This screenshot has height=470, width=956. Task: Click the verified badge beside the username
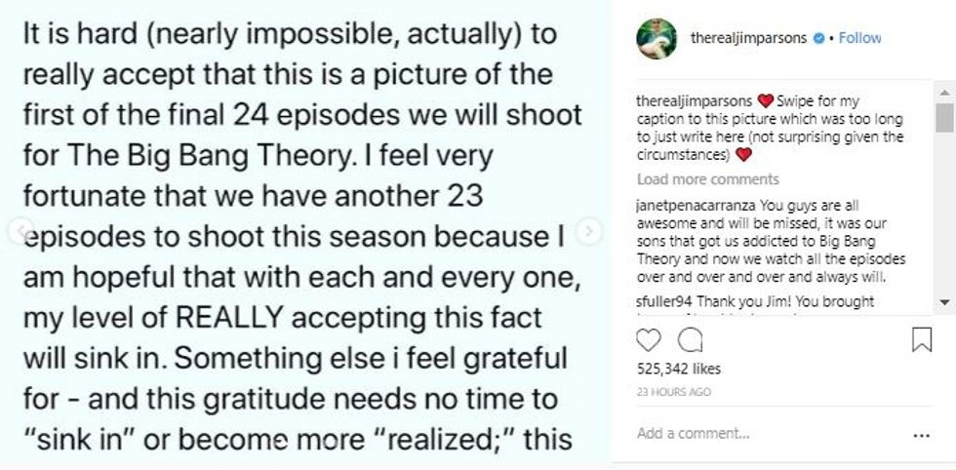tap(819, 38)
